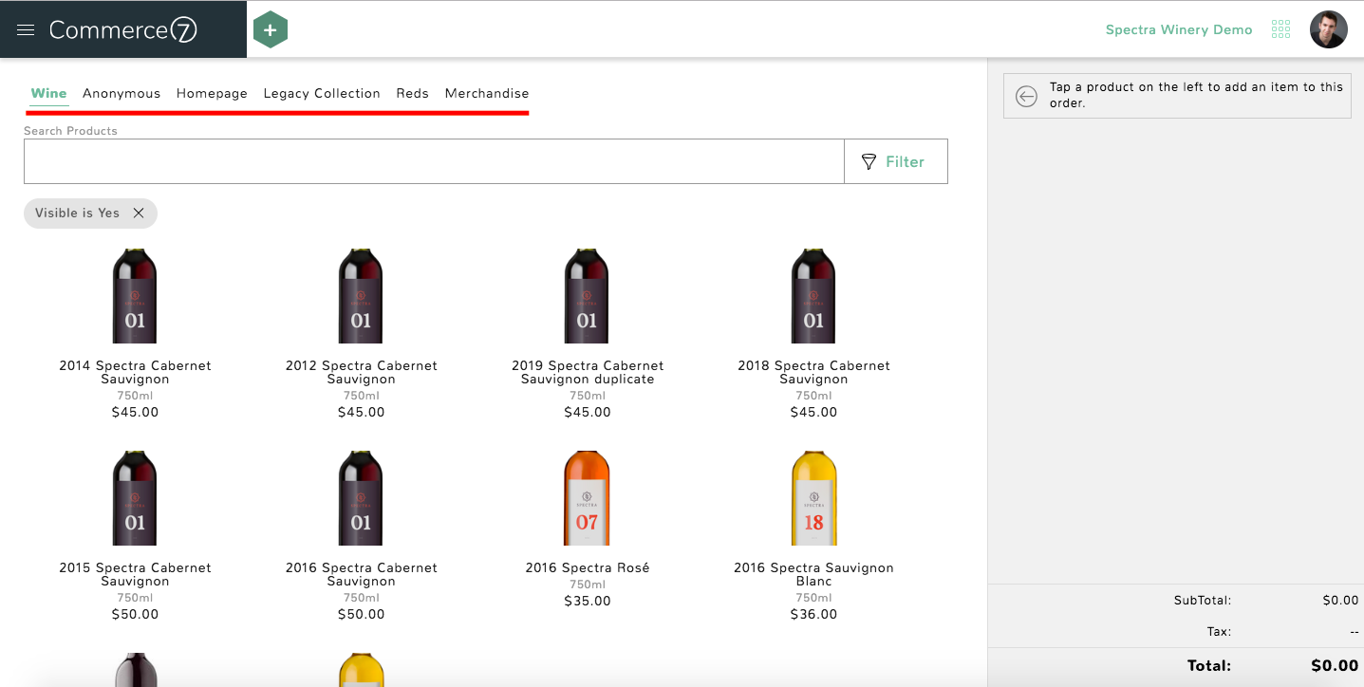1364x687 pixels.
Task: Click the Commerce7 logo
Action: tap(123, 29)
